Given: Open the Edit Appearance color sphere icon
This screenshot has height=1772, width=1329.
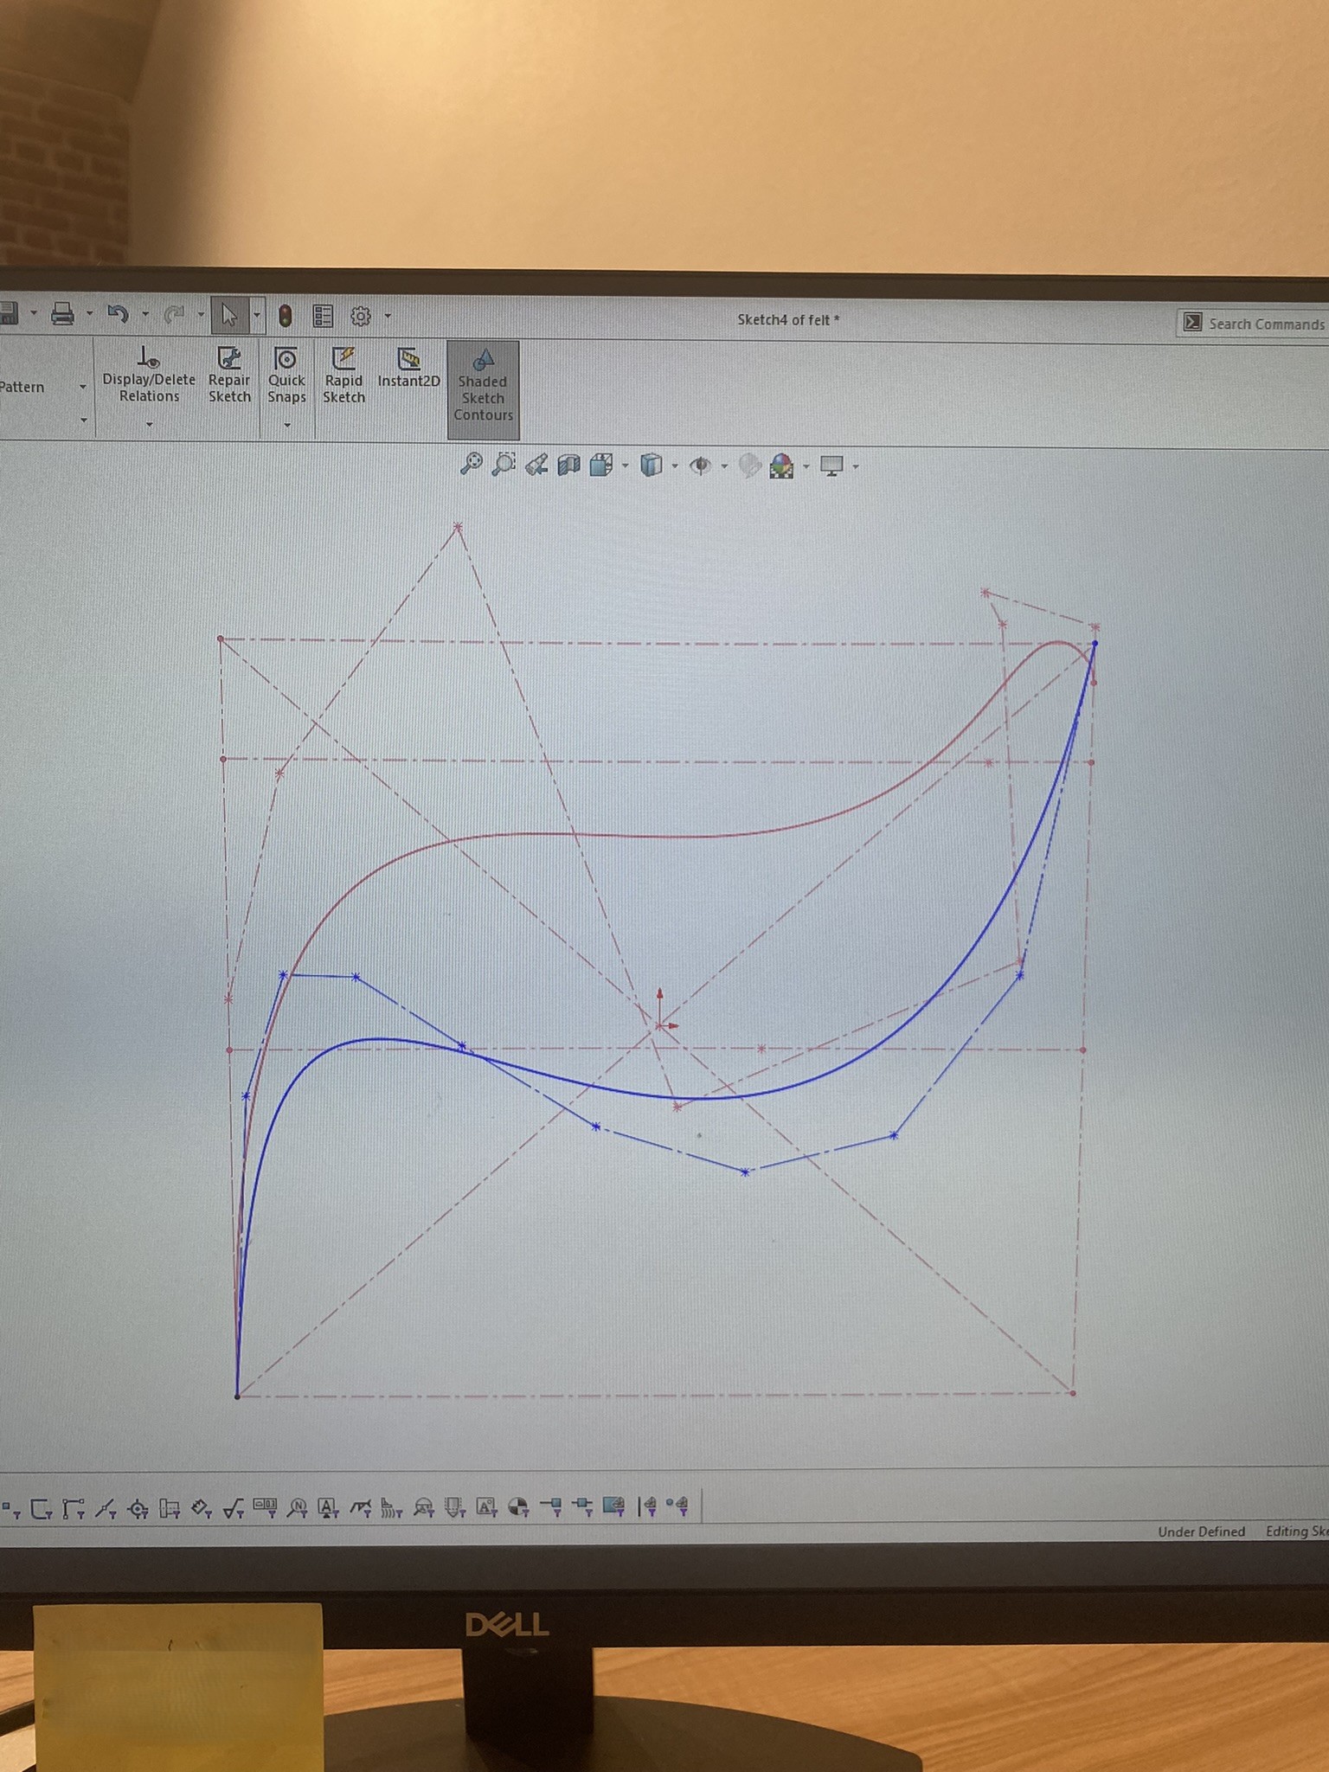Looking at the screenshot, I should pos(781,466).
